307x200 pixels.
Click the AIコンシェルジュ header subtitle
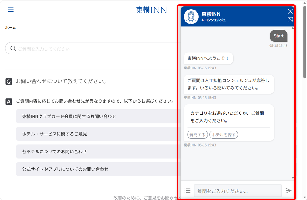pyautogui.click(x=214, y=20)
